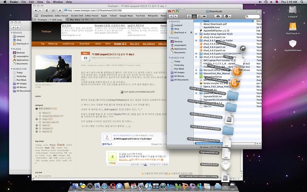Select Yesterday in Downloads window sidebar
307x192 pixels.
(x=179, y=65)
